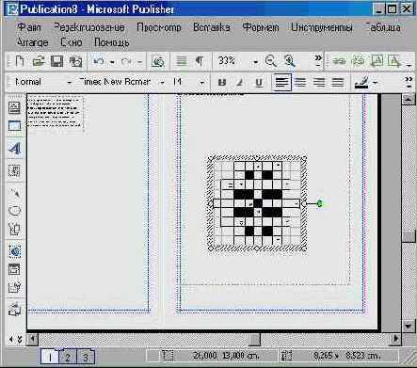417x368 pixels.
Task: Go to page 3 in page navigator
Action: pyautogui.click(x=85, y=357)
